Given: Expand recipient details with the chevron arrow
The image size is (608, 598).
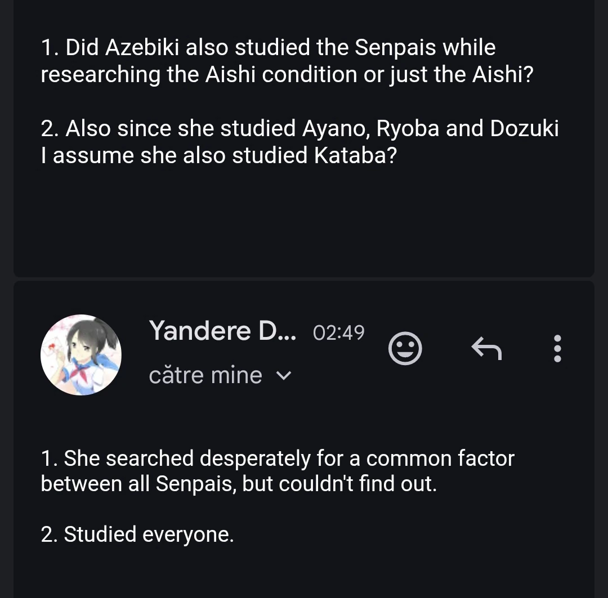Looking at the screenshot, I should point(285,376).
